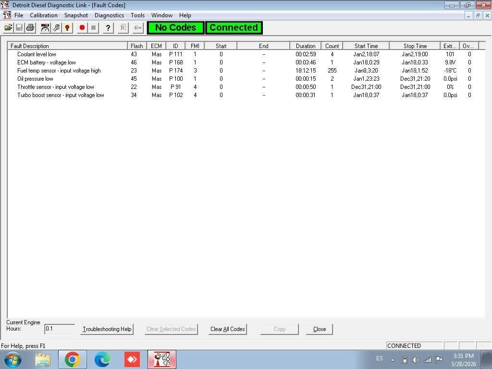Click the Print toolbar icon
The width and height of the screenshot is (492, 369).
pos(30,27)
